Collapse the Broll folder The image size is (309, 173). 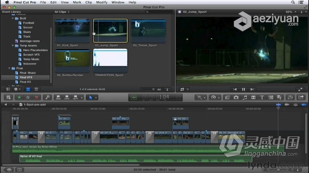pos(13,18)
